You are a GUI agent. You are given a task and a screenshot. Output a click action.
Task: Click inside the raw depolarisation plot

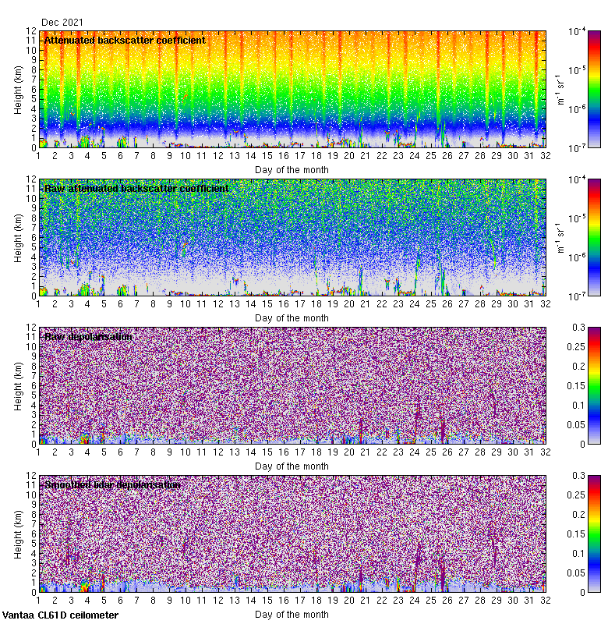click(x=292, y=390)
